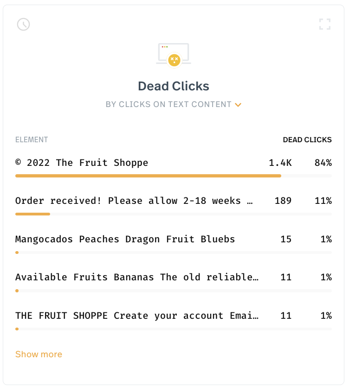349x392 pixels.
Task: Click the dead click laptop illustration
Action: click(174, 55)
